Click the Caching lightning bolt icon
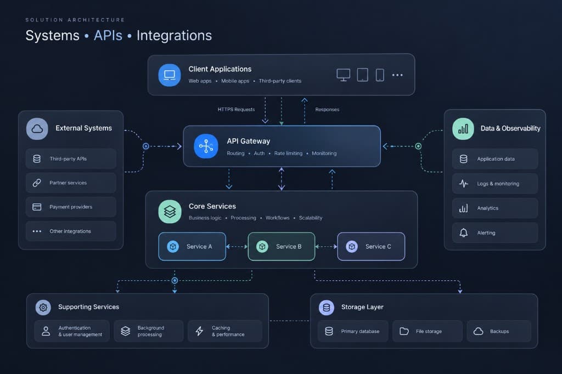 click(200, 331)
